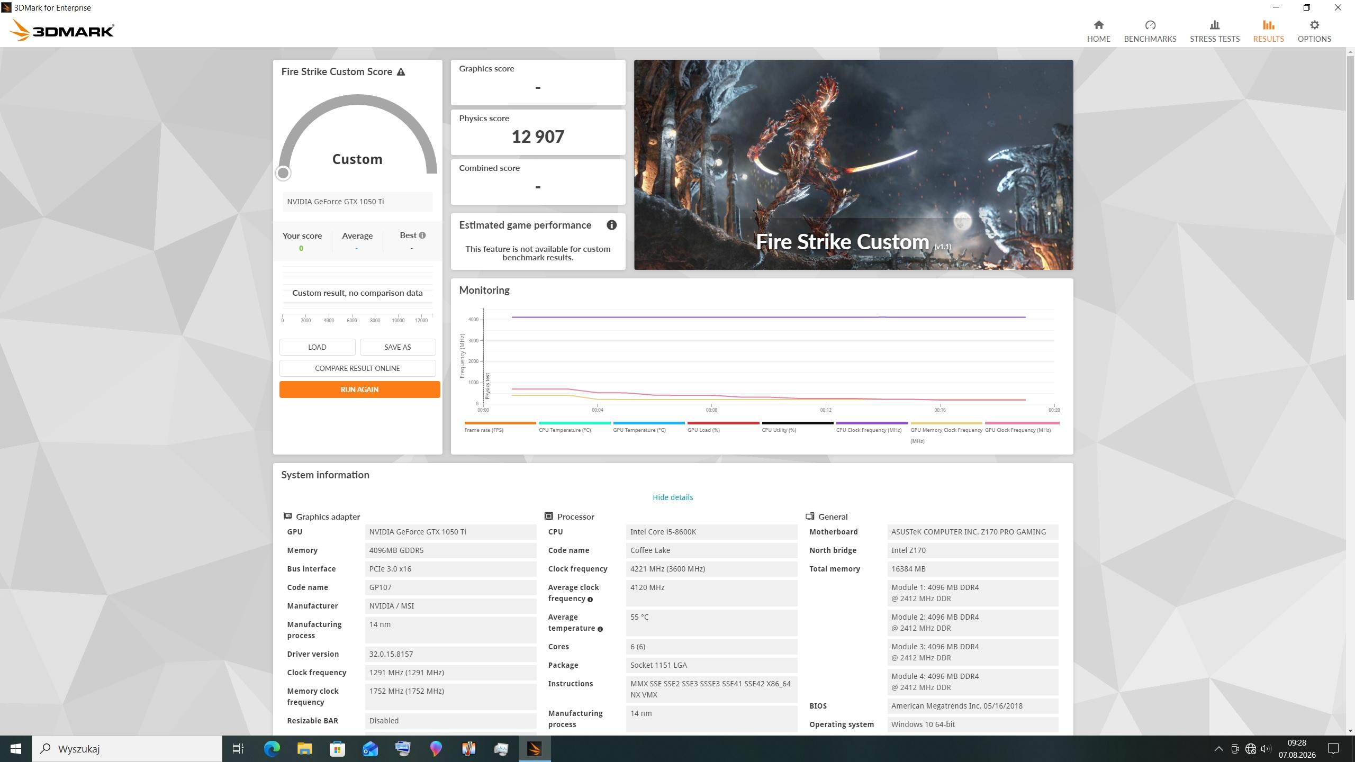Open the Windows Start menu
This screenshot has width=1355, height=762.
(x=16, y=749)
